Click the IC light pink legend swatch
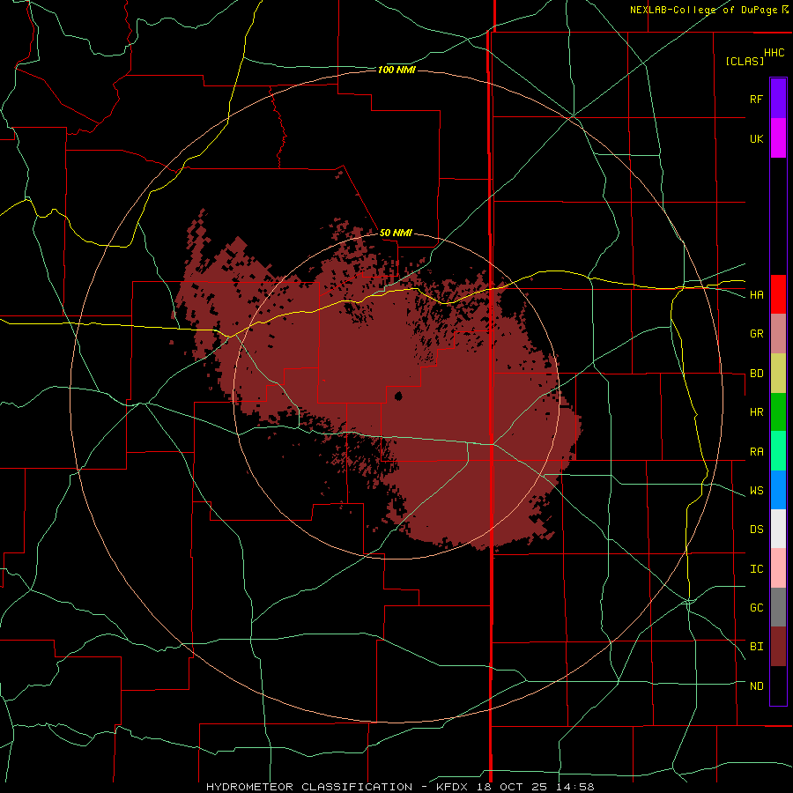 tap(778, 568)
